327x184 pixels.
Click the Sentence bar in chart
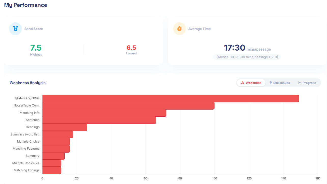(x=99, y=120)
